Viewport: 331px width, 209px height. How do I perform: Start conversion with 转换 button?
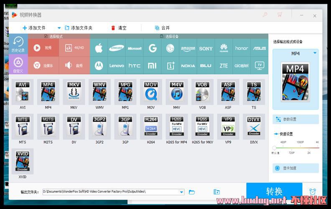pos(274,192)
